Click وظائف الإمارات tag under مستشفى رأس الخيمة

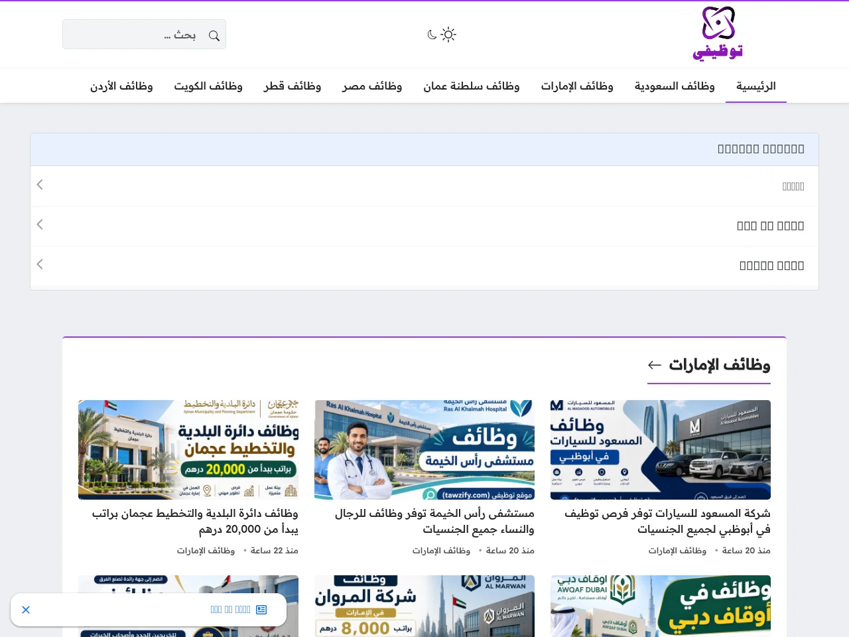(441, 551)
